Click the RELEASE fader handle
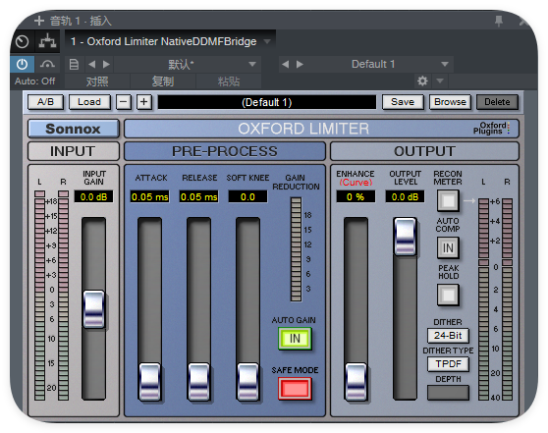548x433 pixels. (x=198, y=382)
